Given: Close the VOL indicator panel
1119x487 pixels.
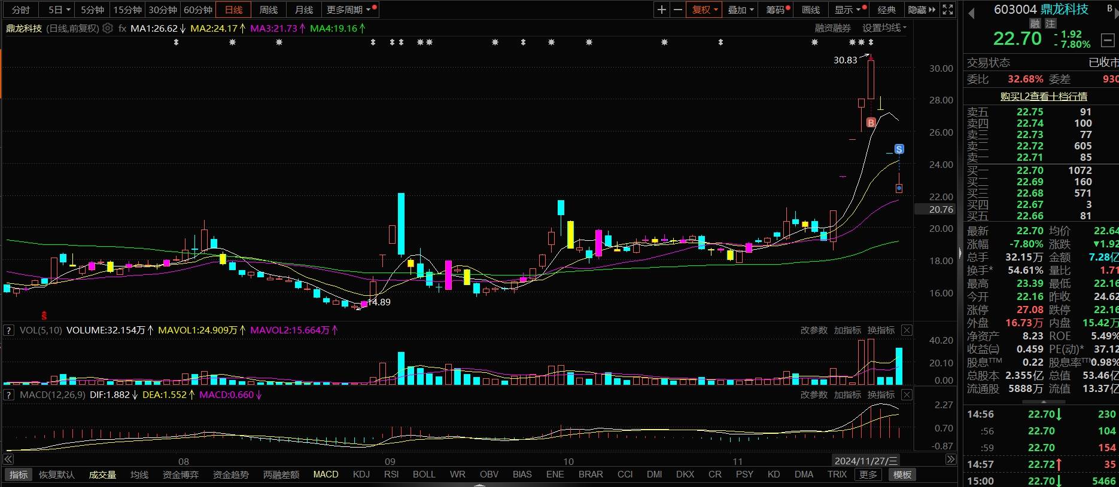Looking at the screenshot, I should [907, 330].
